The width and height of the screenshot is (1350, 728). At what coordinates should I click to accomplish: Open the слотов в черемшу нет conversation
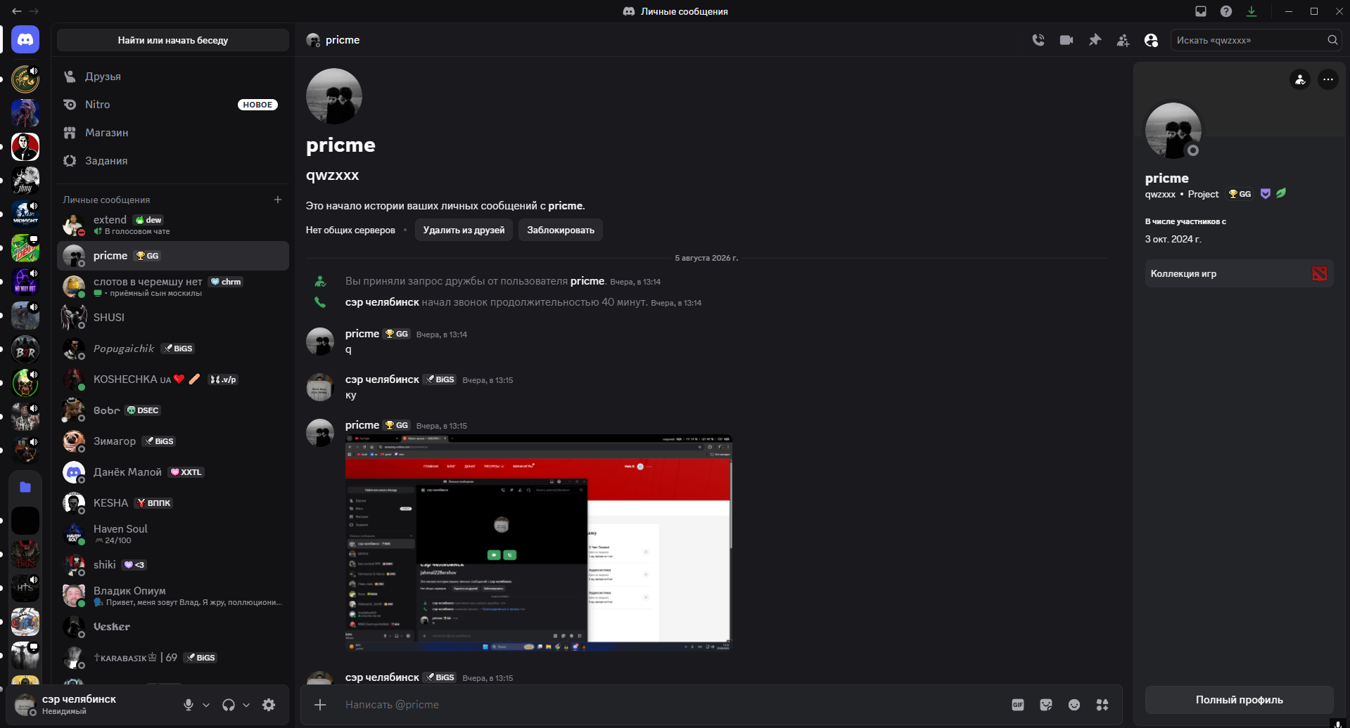pyautogui.click(x=173, y=287)
